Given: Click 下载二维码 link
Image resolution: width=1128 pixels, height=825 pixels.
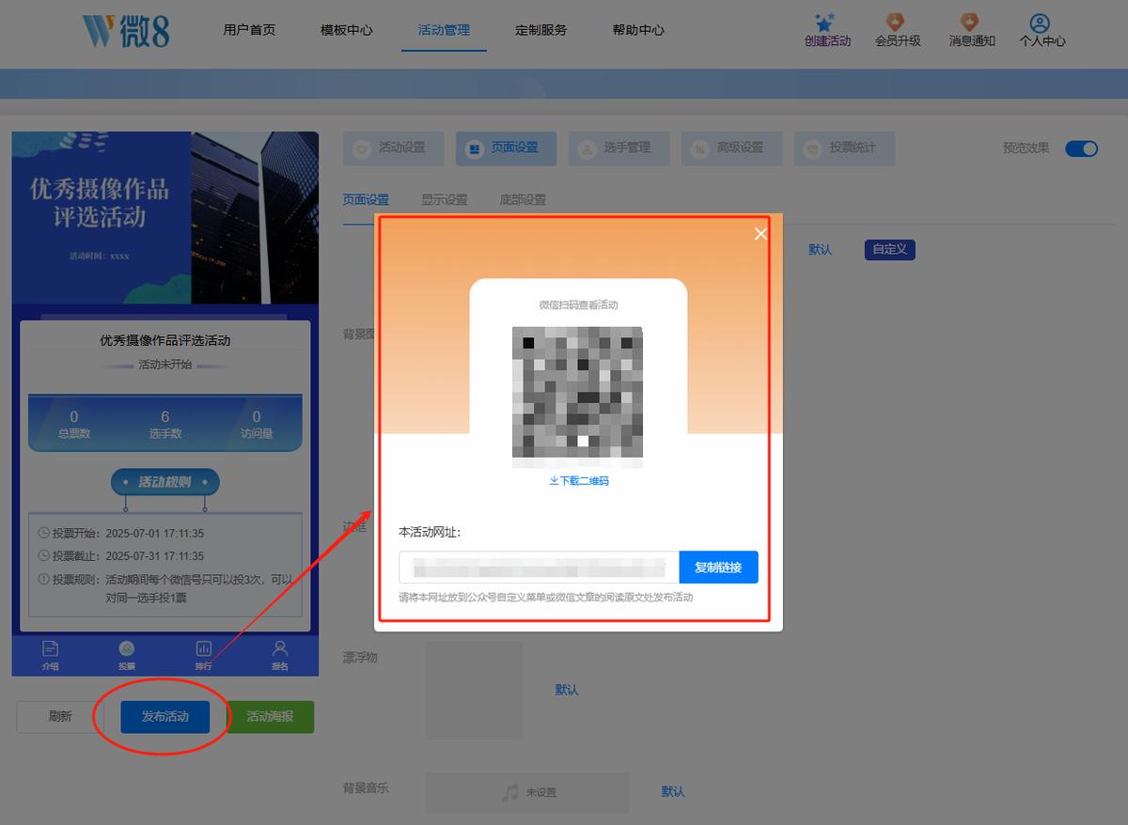Looking at the screenshot, I should coord(579,481).
